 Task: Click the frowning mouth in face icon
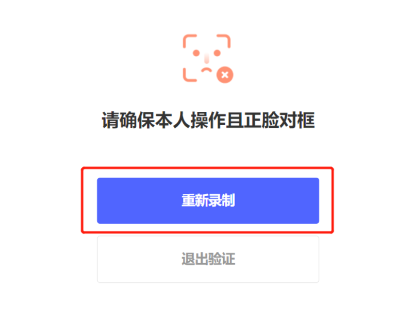(x=206, y=70)
